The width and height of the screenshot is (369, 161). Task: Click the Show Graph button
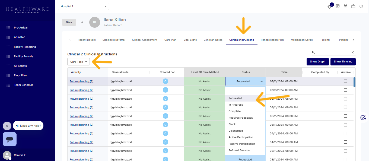[x=317, y=62]
